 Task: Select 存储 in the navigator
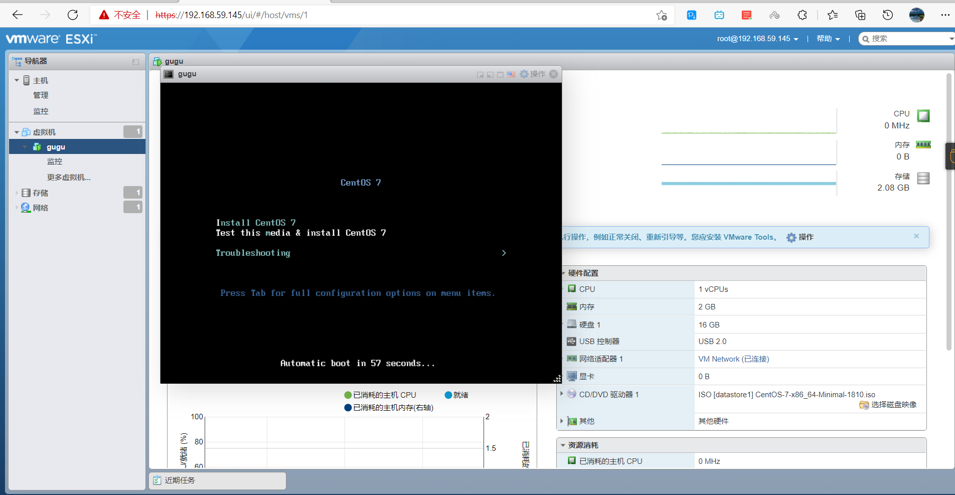click(x=41, y=193)
